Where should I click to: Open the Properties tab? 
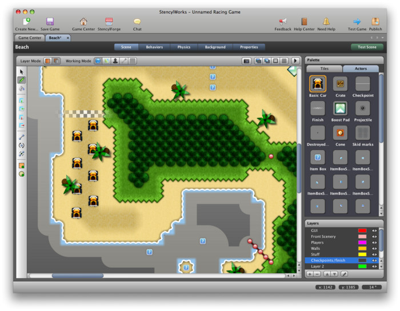click(x=249, y=47)
